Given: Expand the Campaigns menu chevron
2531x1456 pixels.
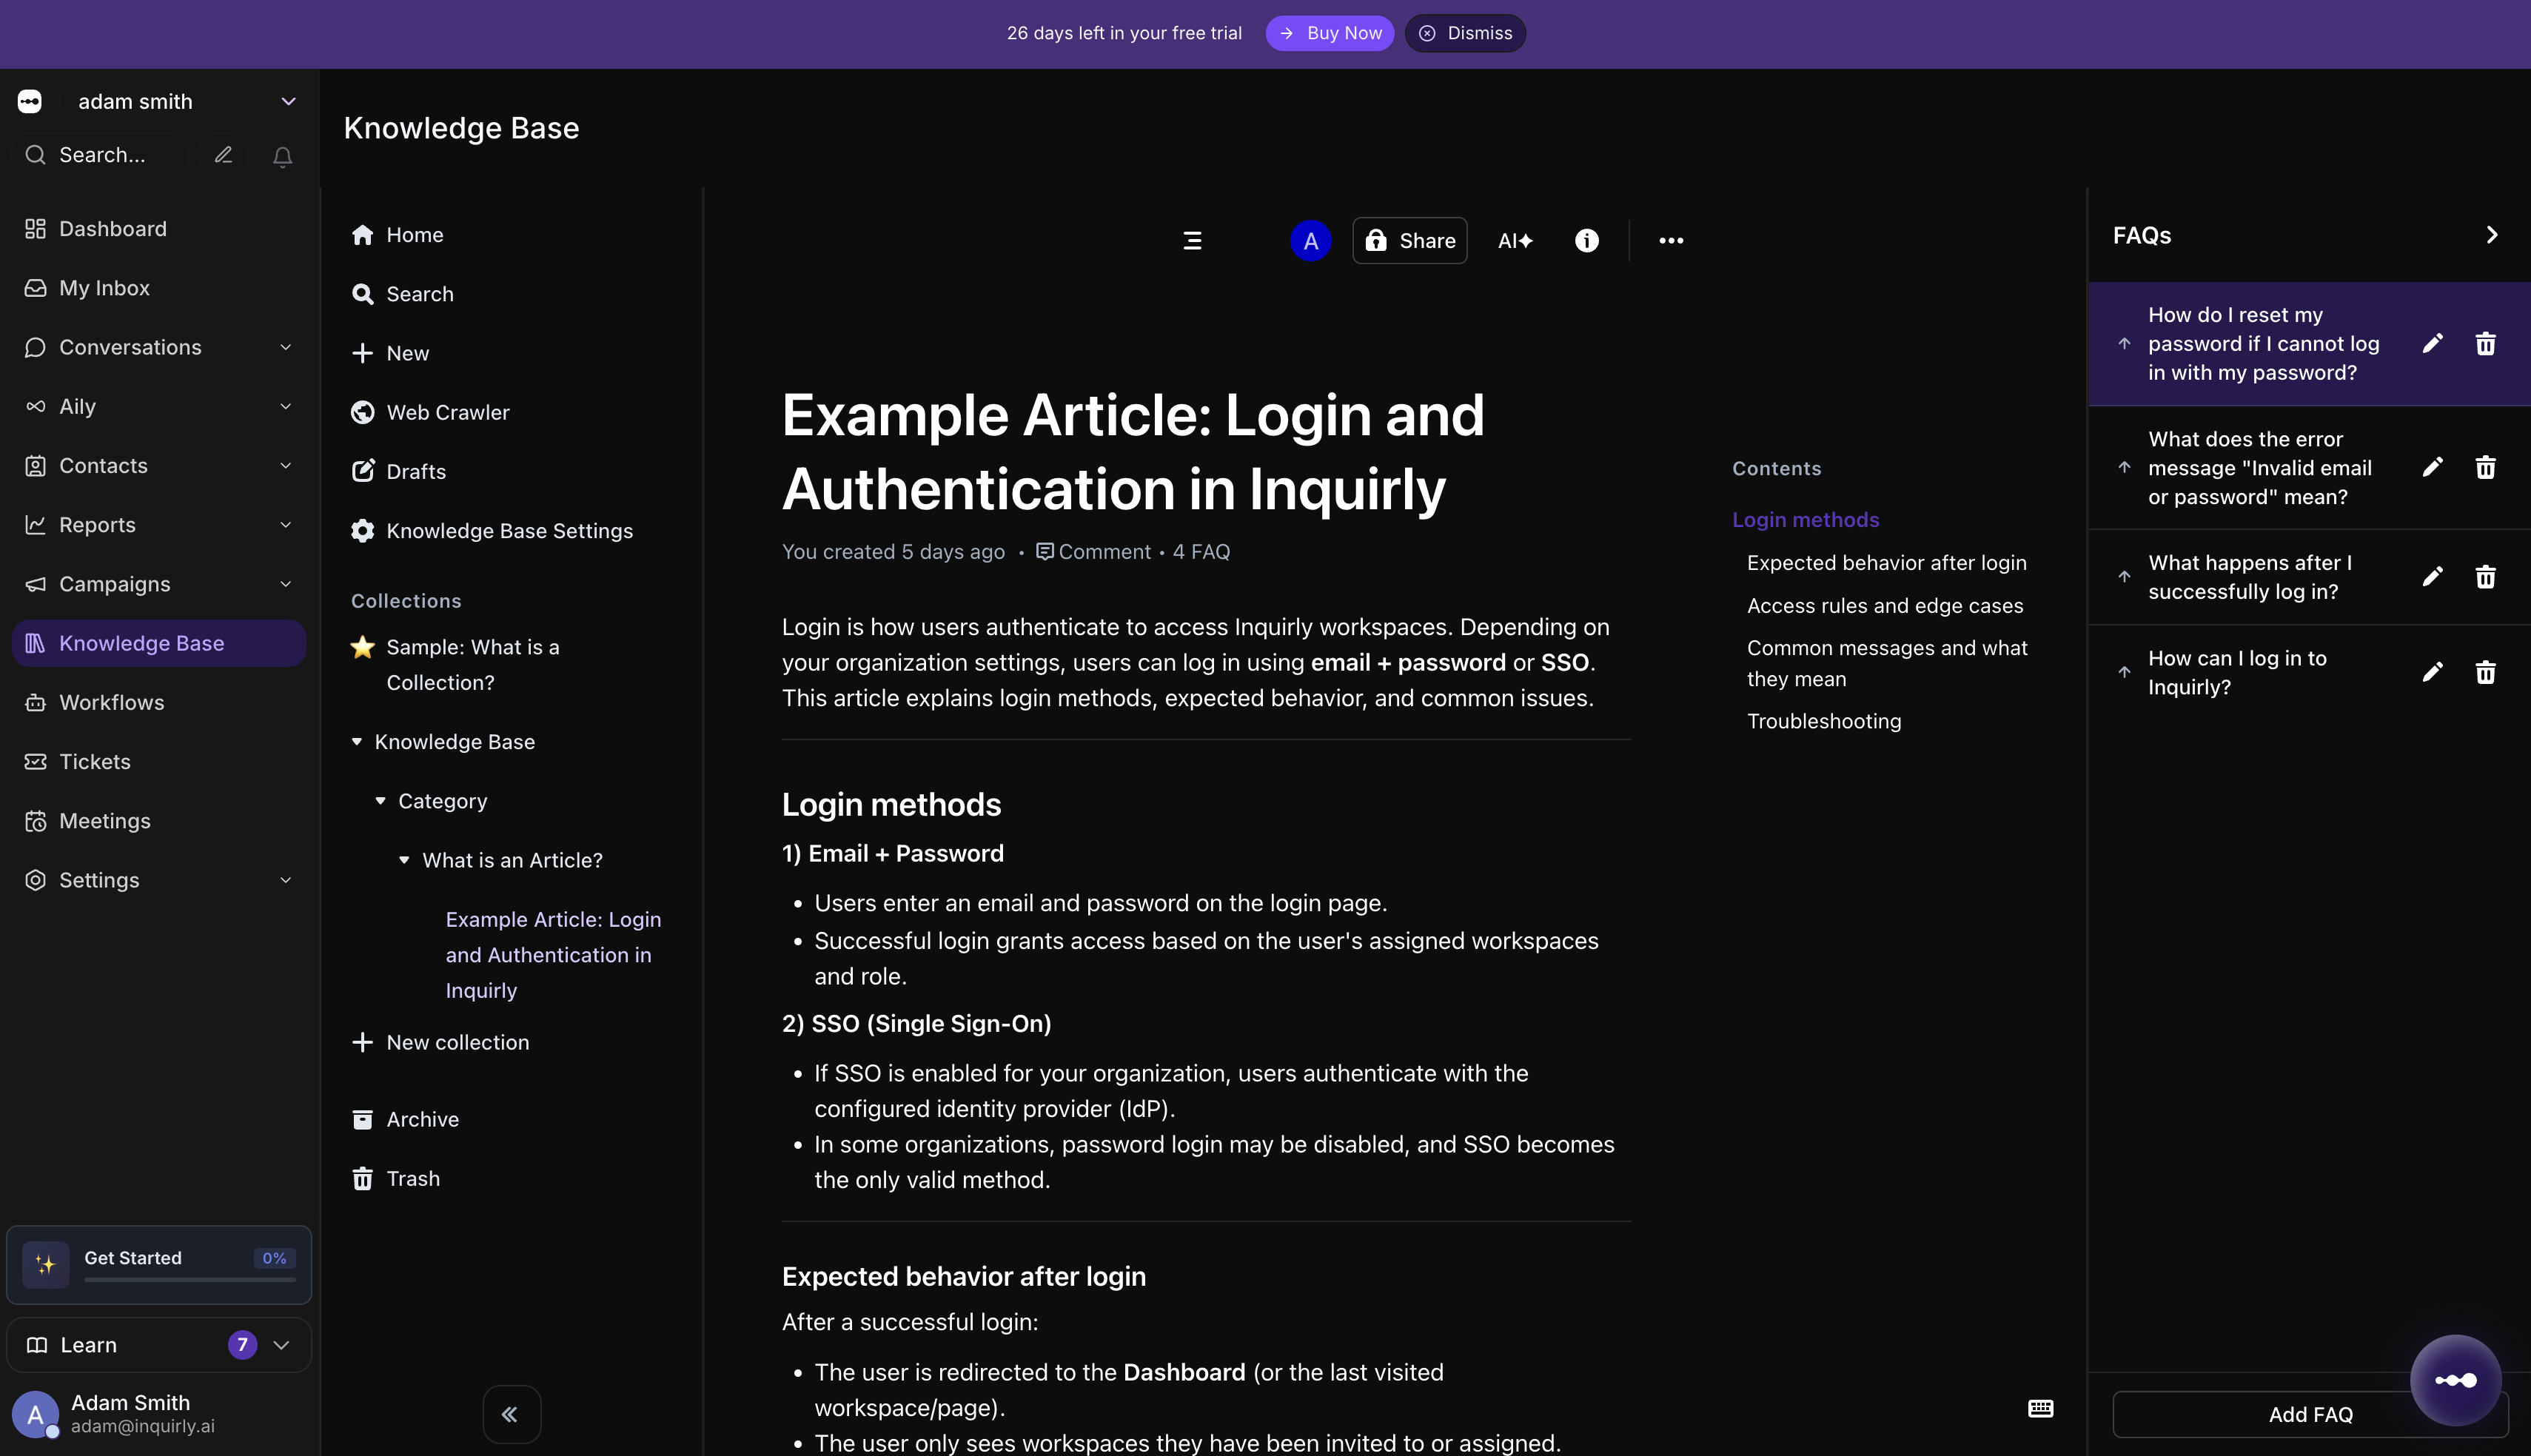Looking at the screenshot, I should tap(285, 583).
